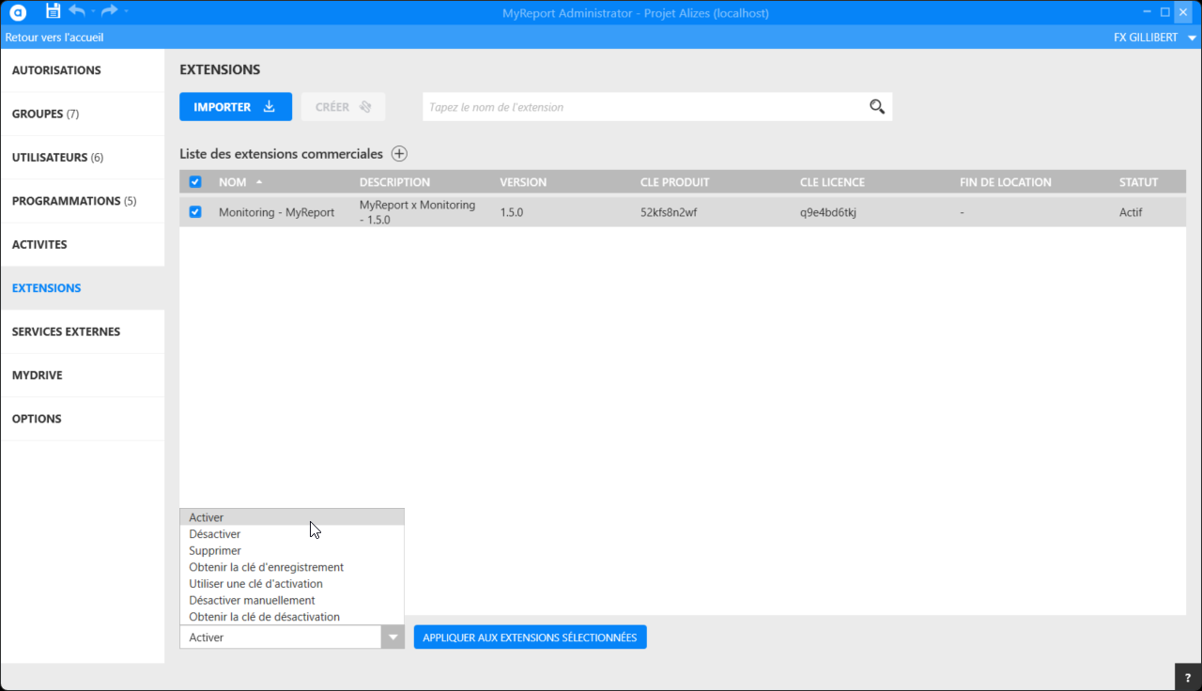Click the plus icon beside commercial extensions list
The height and width of the screenshot is (691, 1202).
point(399,154)
